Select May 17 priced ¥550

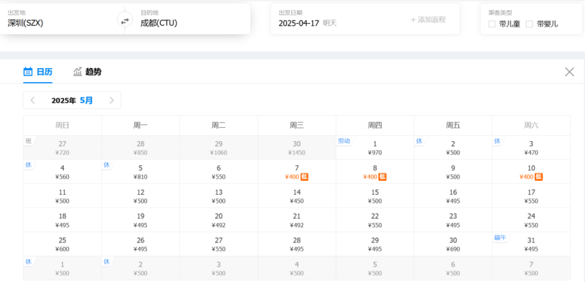coord(531,196)
